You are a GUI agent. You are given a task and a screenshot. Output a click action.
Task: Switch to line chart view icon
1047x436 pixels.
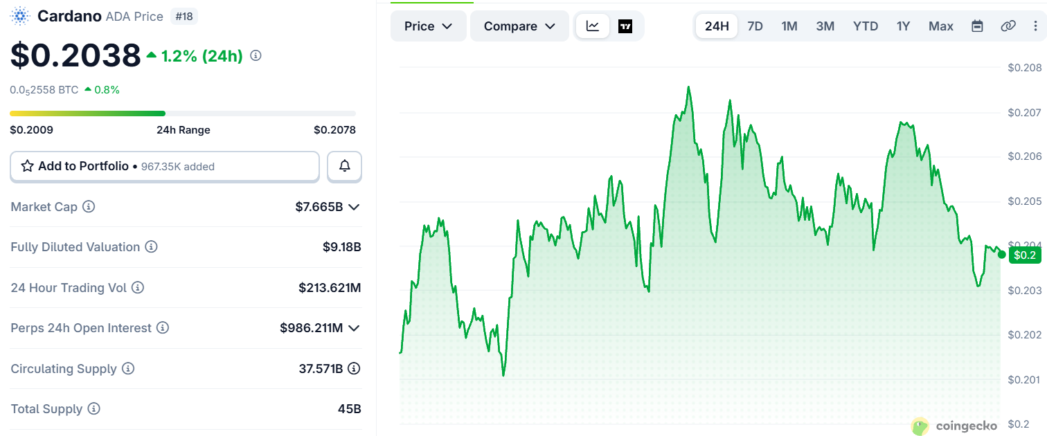(x=593, y=26)
